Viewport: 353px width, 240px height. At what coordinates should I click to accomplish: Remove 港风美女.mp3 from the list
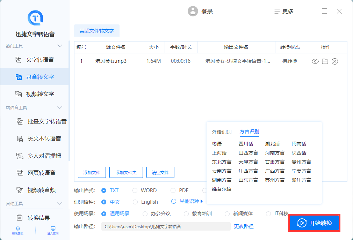(334, 61)
